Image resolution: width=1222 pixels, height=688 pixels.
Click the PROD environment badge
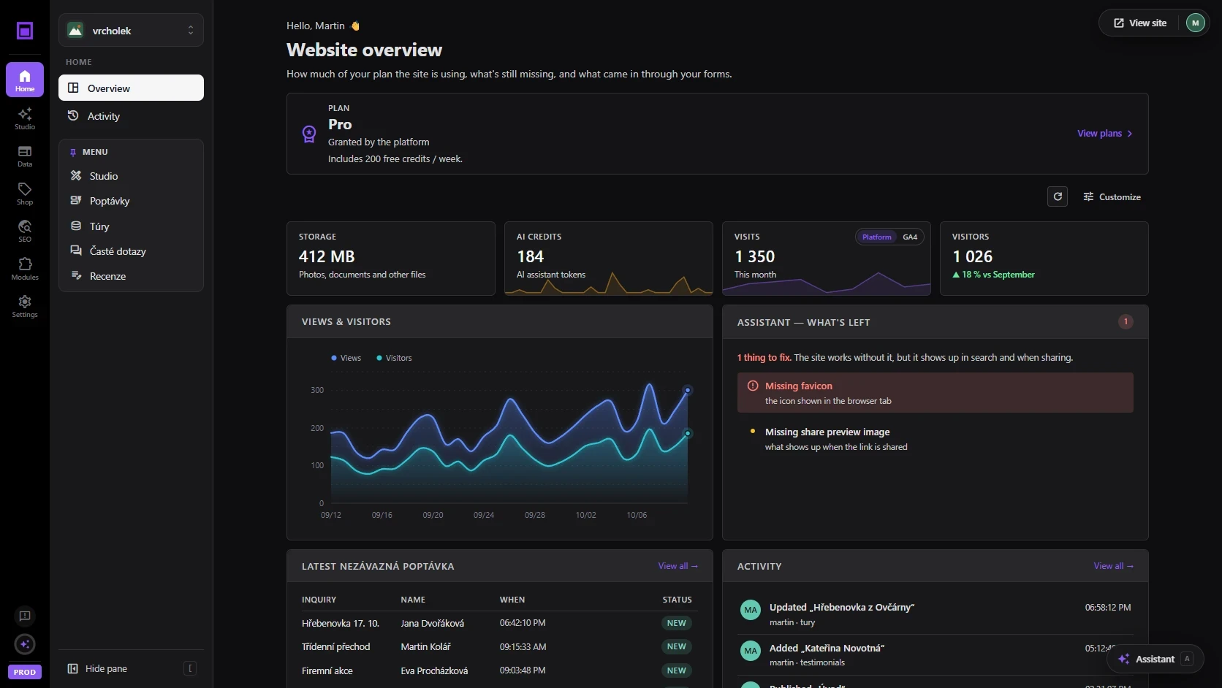click(25, 672)
